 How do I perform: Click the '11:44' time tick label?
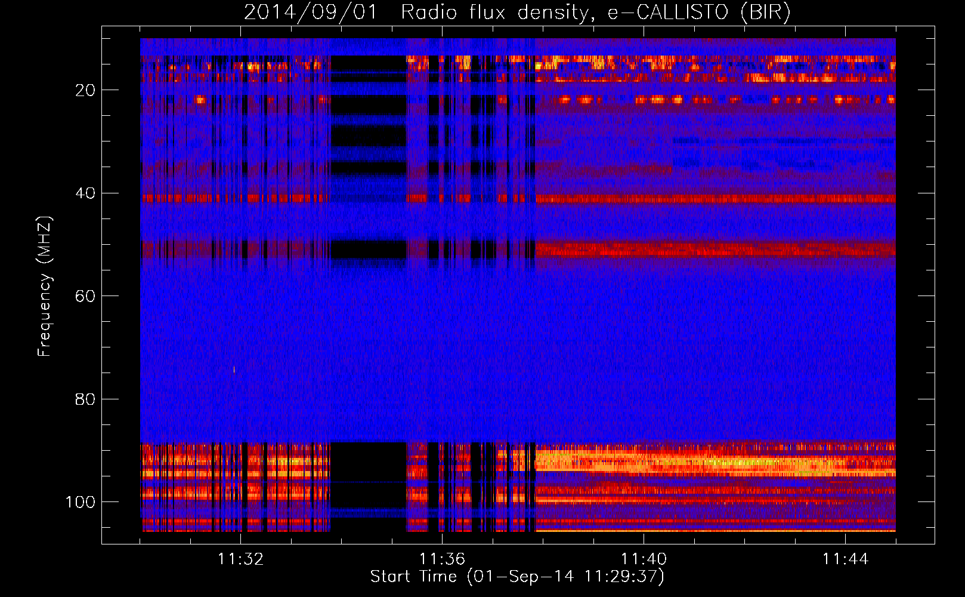(845, 559)
